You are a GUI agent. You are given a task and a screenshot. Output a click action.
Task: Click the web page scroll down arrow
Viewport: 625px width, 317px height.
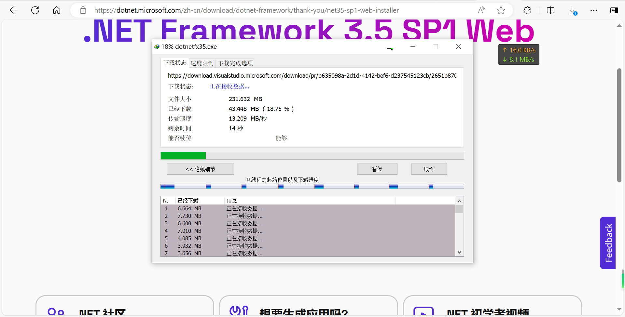[x=619, y=309]
